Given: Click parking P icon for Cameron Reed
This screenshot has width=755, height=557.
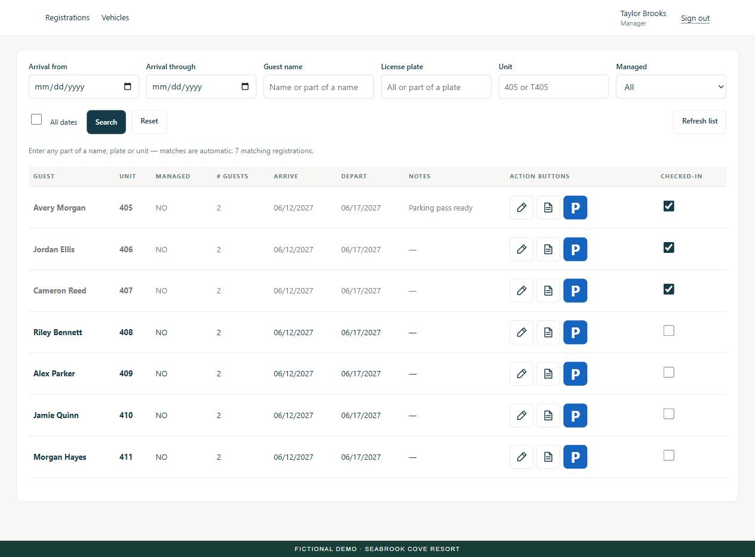Looking at the screenshot, I should tap(575, 290).
